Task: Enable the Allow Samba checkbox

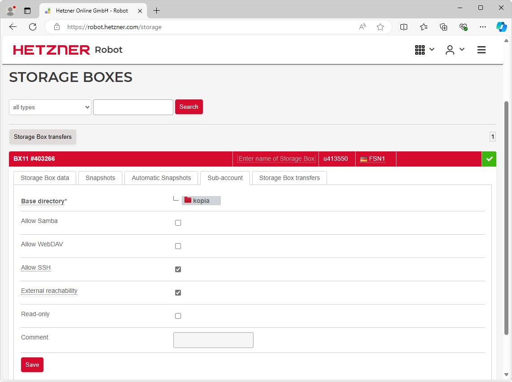Action: coord(178,223)
